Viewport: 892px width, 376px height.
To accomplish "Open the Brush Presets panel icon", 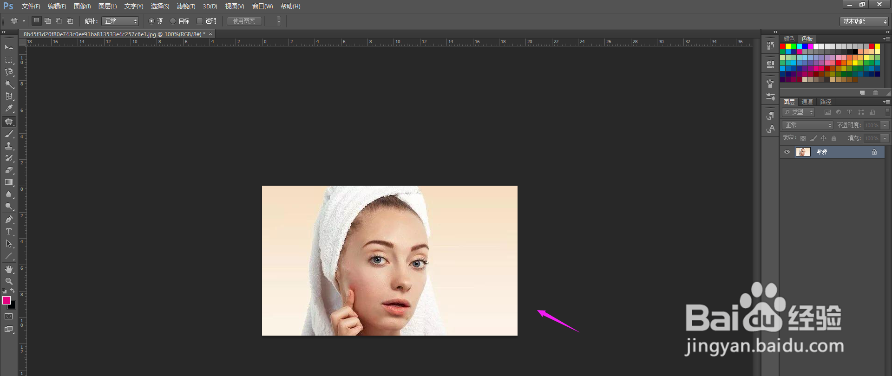I will tap(770, 97).
